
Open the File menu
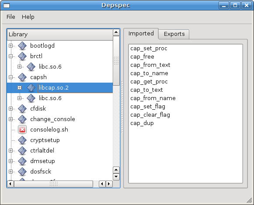(10, 17)
